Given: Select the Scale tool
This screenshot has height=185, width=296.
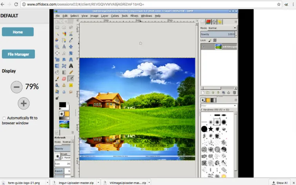Looking at the screenshot, I should pyautogui.click(x=57, y=60).
